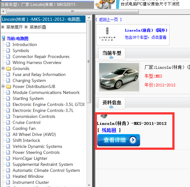Click the Lincoln MKS 电路图 blue header
190x187 pixels.
tap(43, 19)
